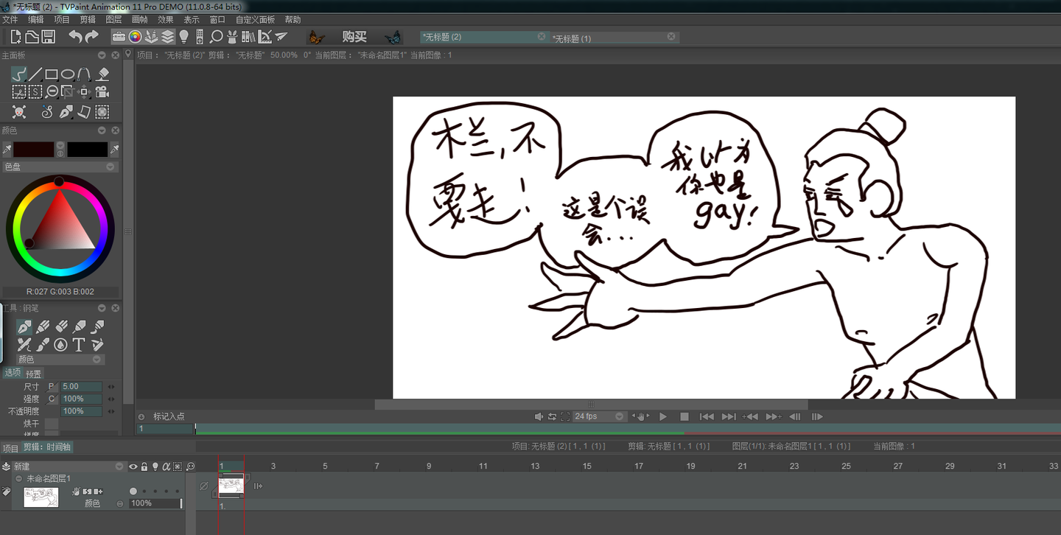The image size is (1061, 535).
Task: Open the camera tool
Action: [102, 91]
